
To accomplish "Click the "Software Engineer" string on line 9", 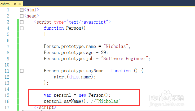I will tap(125, 59).
